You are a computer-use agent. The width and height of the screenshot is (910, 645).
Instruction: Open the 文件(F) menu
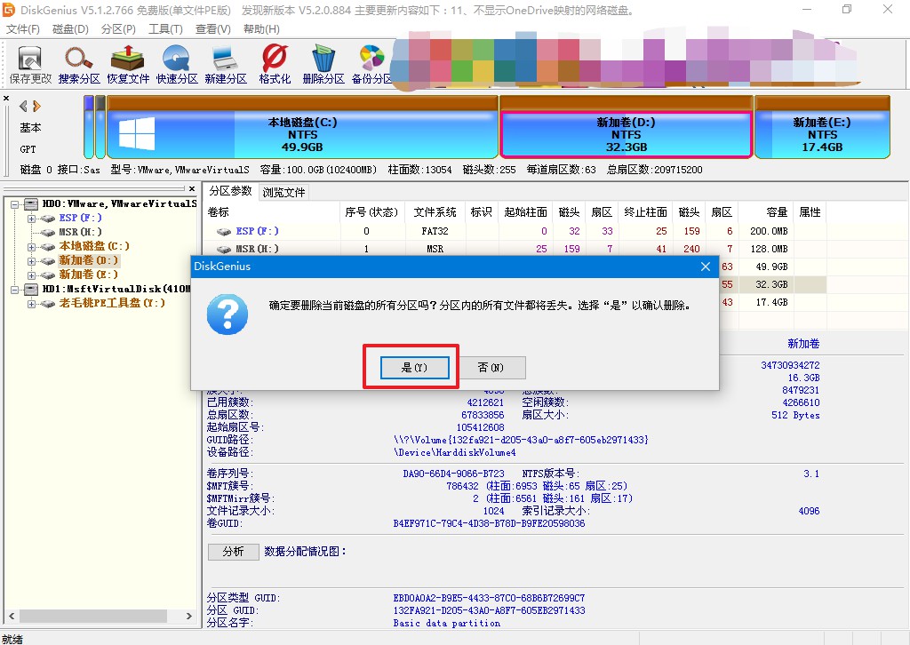[22, 29]
